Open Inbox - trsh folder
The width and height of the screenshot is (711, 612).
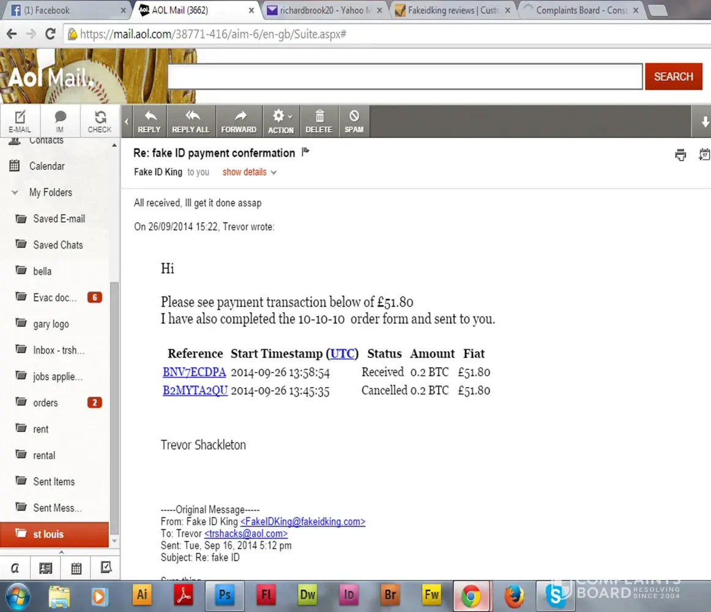tap(59, 350)
